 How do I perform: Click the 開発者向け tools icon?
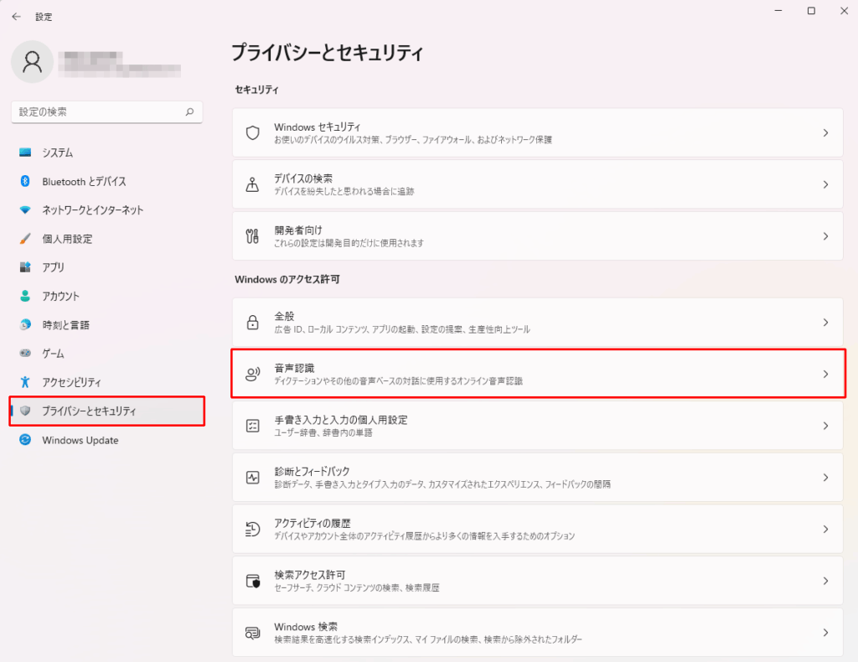point(252,236)
